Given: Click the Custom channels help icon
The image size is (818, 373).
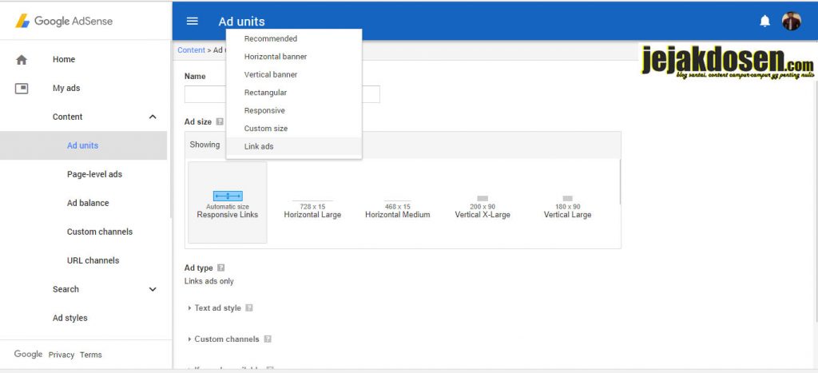Looking at the screenshot, I should click(267, 339).
